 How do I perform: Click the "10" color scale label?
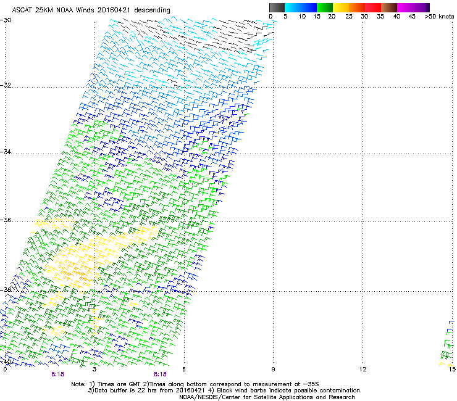(302, 17)
